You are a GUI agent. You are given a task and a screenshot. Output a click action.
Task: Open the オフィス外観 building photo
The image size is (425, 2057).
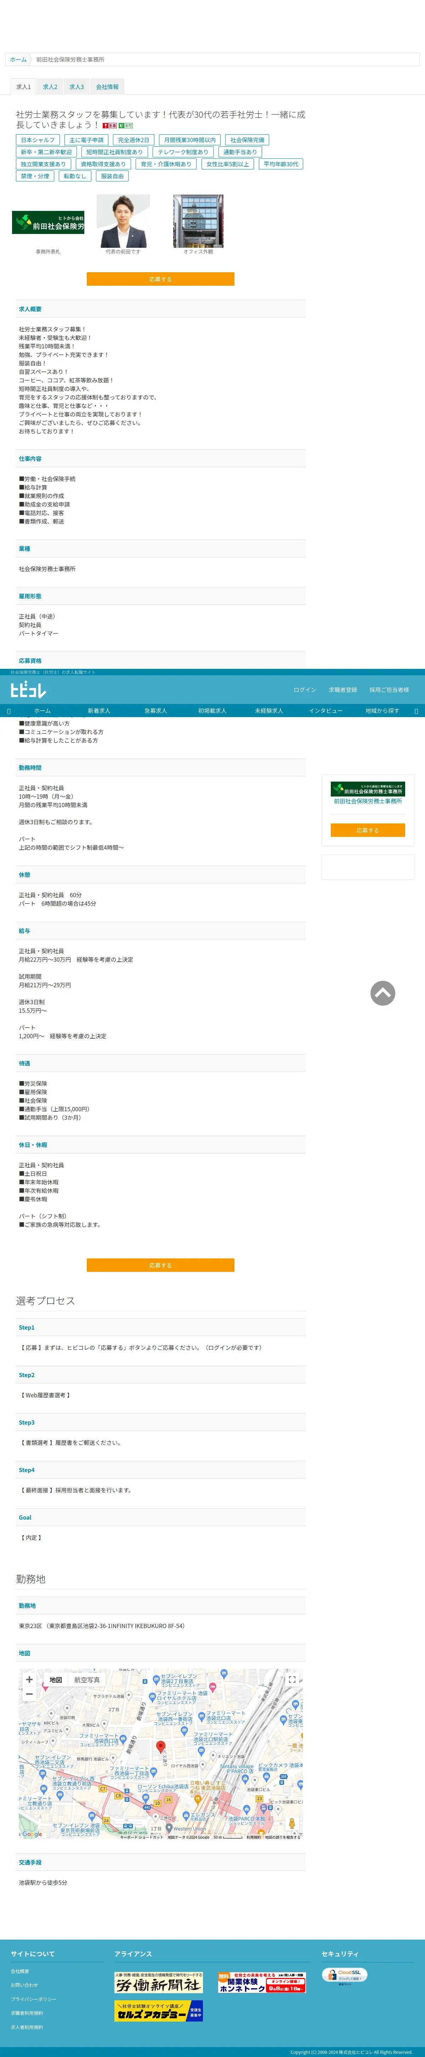(x=199, y=221)
